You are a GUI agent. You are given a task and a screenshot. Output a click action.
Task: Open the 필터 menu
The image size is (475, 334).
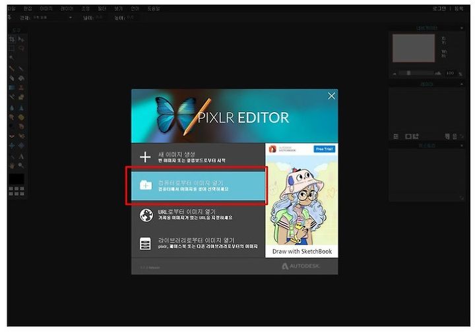[102, 9]
